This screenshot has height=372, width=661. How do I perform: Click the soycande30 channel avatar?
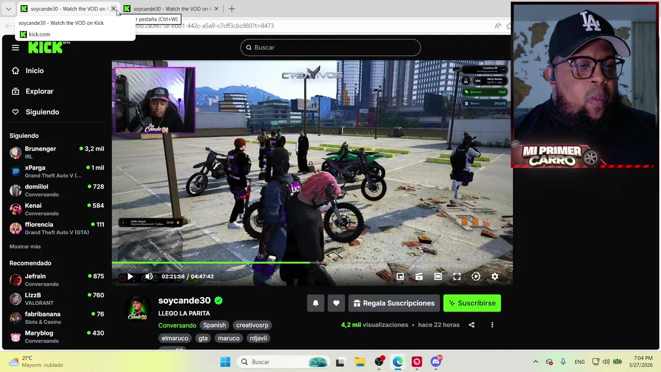coord(137,308)
